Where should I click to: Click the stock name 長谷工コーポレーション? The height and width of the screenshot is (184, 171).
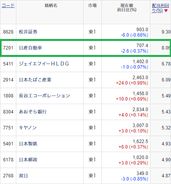click(44, 96)
